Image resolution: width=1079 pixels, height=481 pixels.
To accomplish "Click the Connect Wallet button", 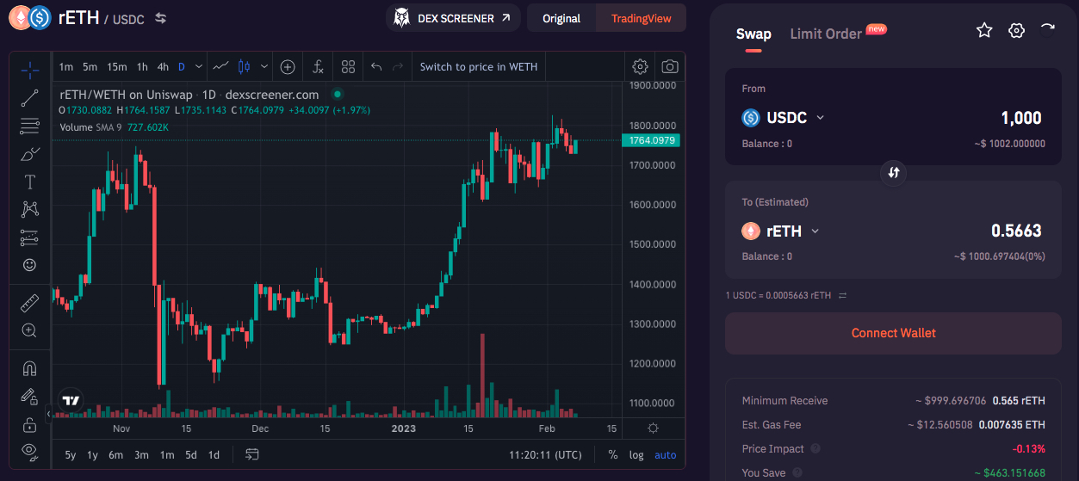I will pos(893,333).
